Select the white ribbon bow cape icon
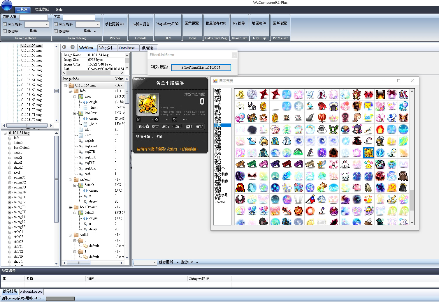The height and width of the screenshot is (302, 439). click(x=310, y=94)
